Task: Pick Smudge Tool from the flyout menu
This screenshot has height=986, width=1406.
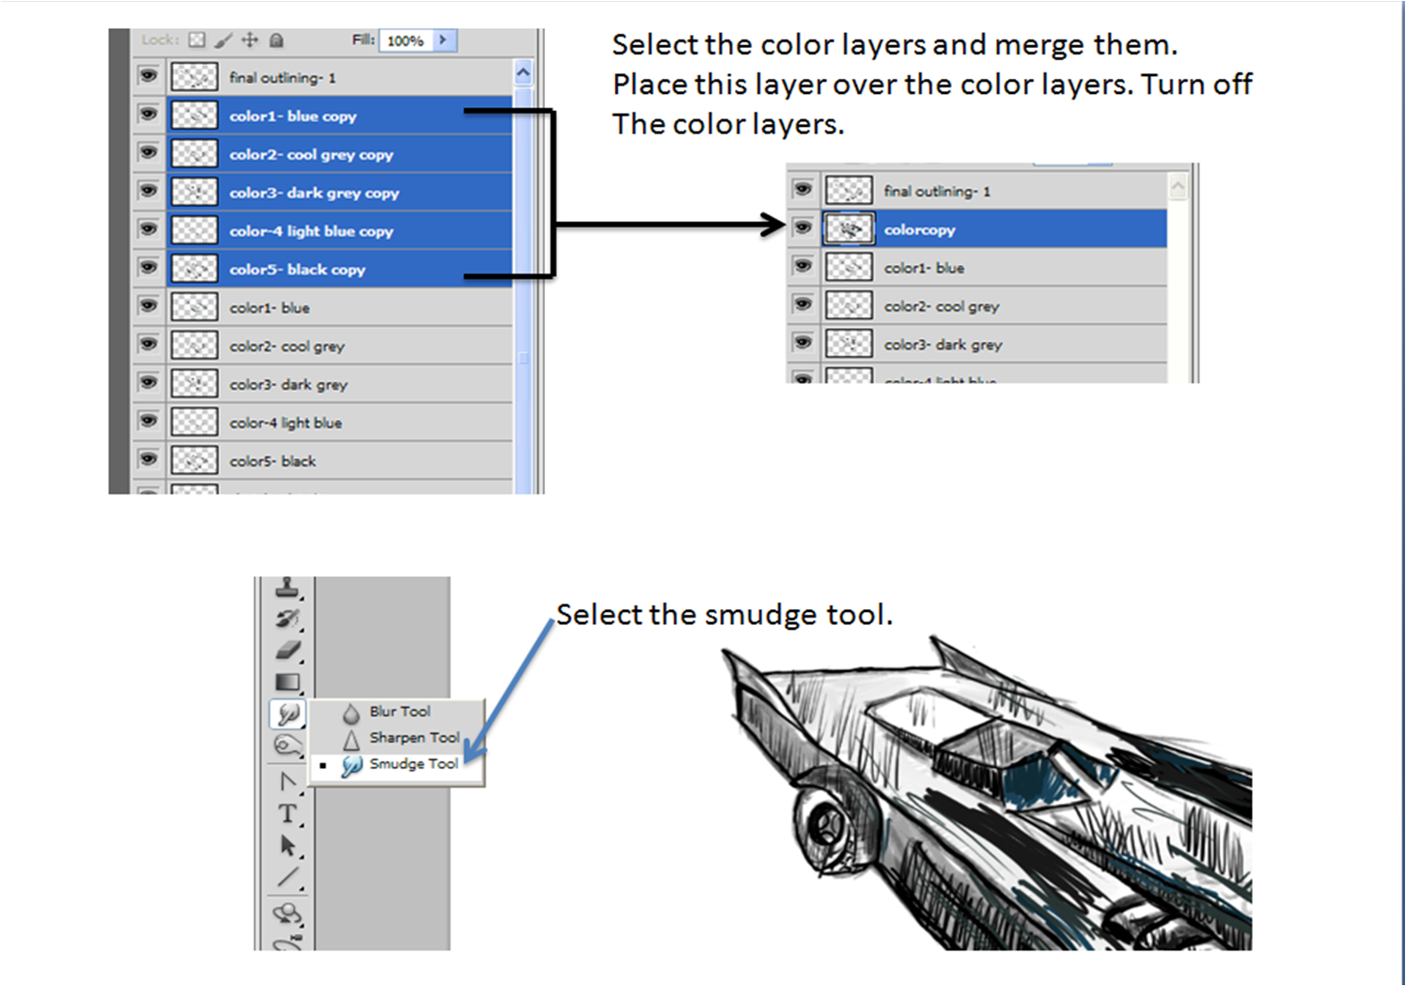Action: tap(413, 764)
